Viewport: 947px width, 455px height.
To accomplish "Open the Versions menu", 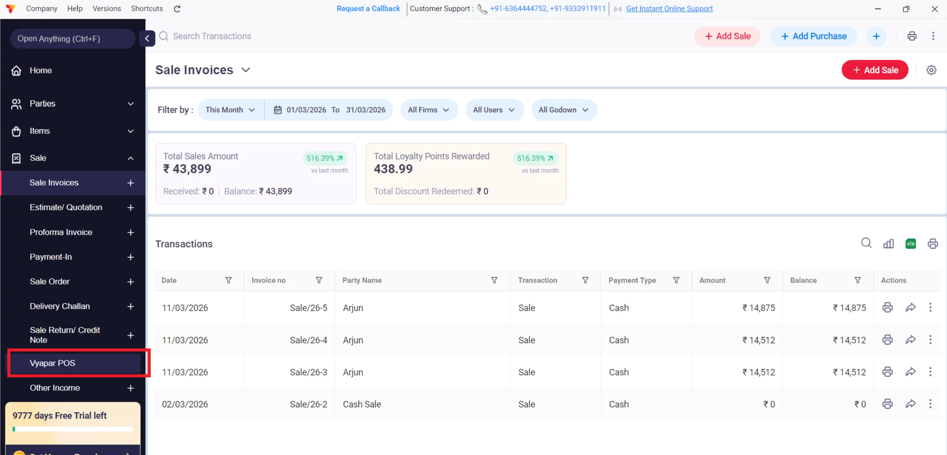I will coord(107,9).
